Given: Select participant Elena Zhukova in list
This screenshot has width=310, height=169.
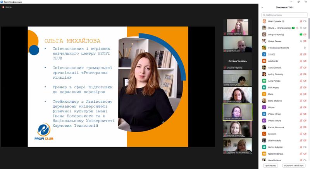Looking at the screenshot, I should [284, 101].
